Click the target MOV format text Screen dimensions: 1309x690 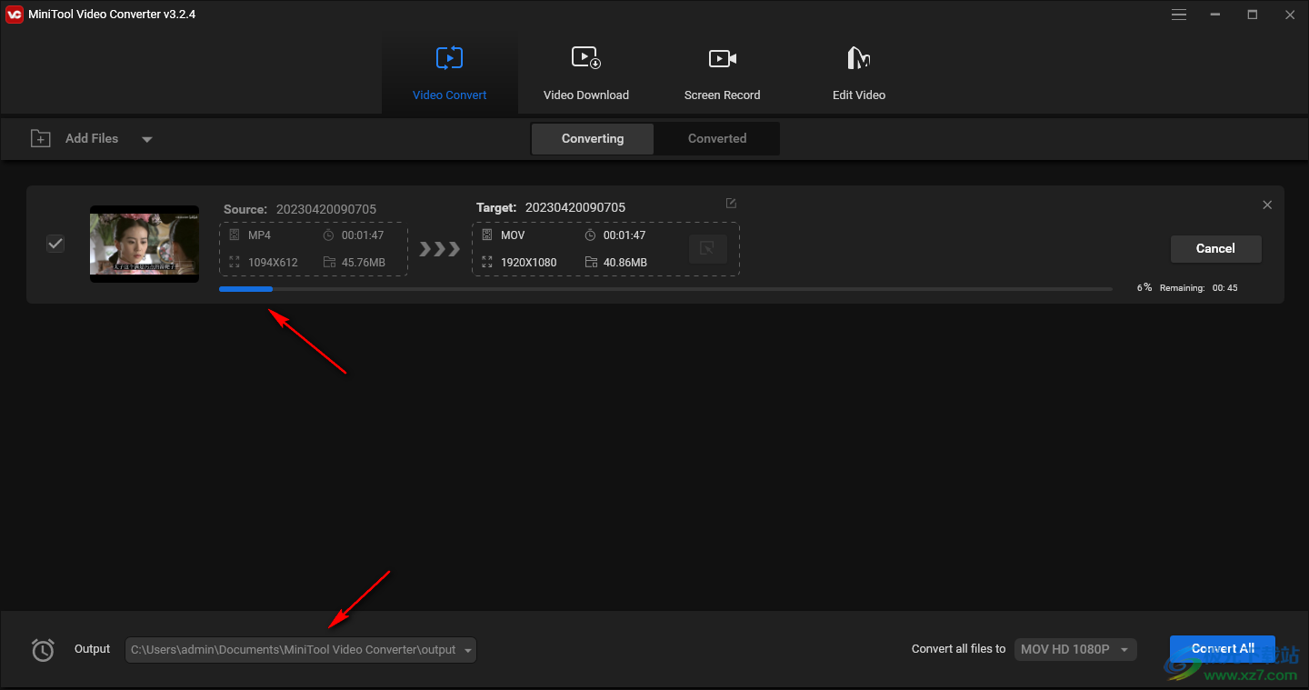tap(513, 235)
